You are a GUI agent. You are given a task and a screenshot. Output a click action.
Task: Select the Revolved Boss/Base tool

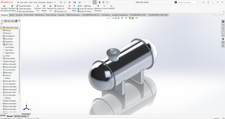point(12,8)
